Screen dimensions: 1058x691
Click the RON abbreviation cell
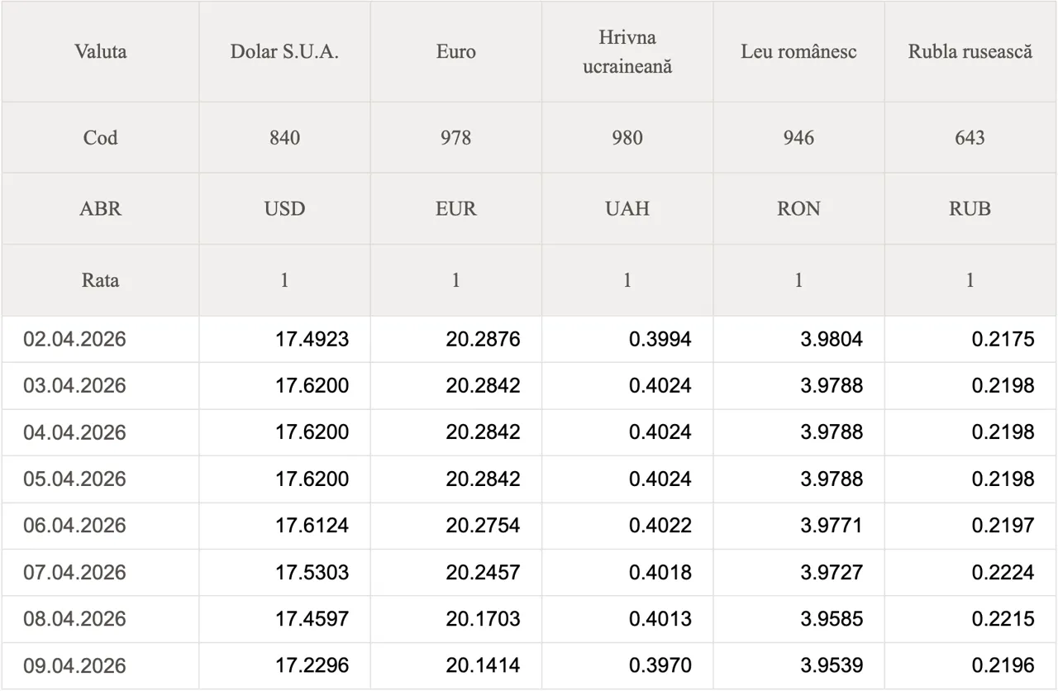[x=798, y=208]
